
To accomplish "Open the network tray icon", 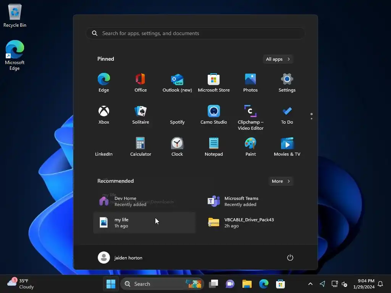I will (334, 284).
